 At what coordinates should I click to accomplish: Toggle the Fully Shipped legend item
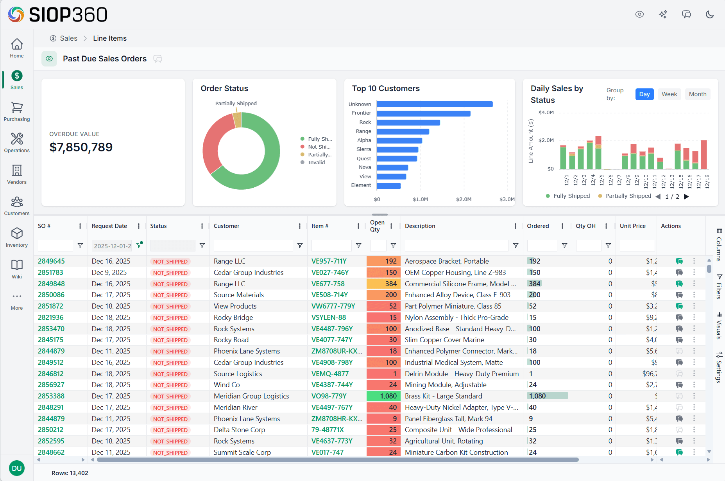(x=568, y=196)
